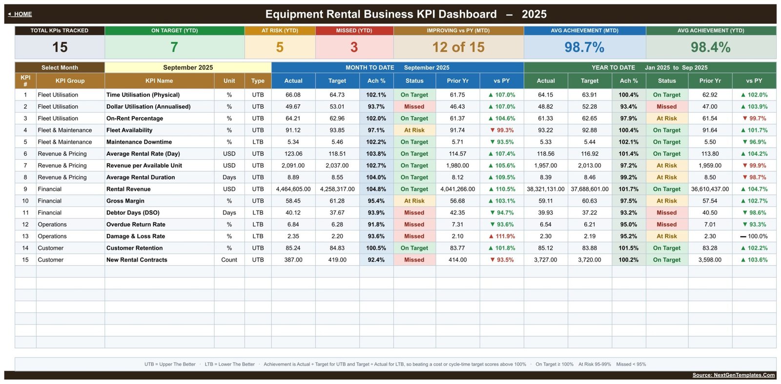Select the KPI Group column header
Image resolution: width=781 pixels, height=384 pixels.
[70, 81]
